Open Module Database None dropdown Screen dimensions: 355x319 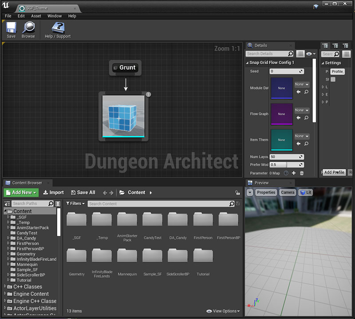tap(302, 84)
